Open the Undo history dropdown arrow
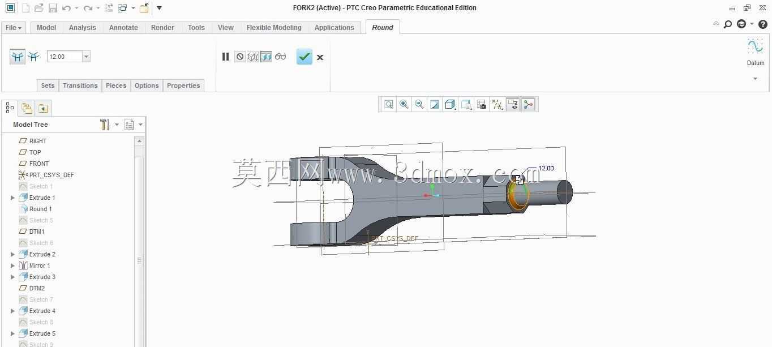The image size is (772, 347). click(x=77, y=8)
